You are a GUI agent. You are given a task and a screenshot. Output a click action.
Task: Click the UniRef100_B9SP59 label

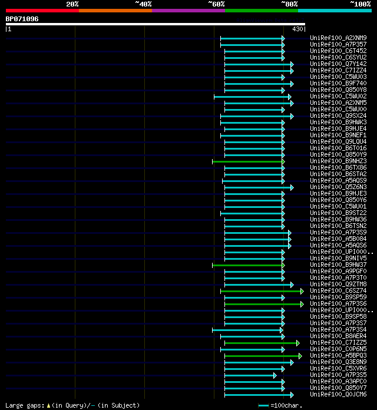pos(338,297)
